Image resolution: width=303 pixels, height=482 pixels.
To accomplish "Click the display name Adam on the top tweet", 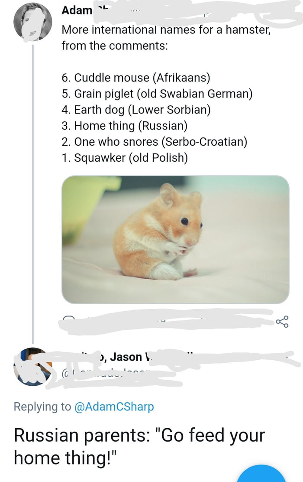I will coord(77,10).
